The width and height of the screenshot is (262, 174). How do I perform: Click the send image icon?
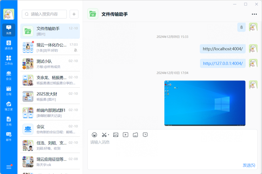coord(116,135)
